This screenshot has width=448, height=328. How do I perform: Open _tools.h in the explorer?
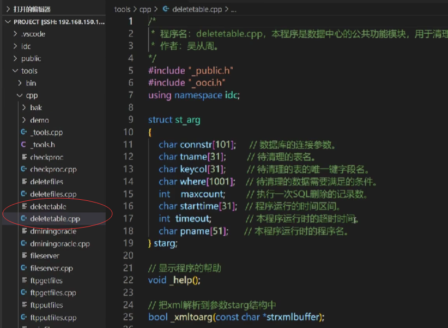[x=43, y=145]
